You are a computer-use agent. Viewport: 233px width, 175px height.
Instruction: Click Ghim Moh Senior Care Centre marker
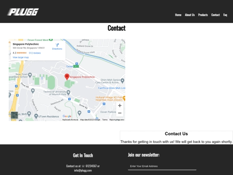[x=123, y=81]
